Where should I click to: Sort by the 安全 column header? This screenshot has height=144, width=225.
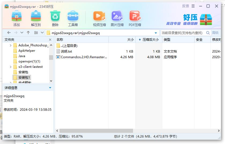(x=202, y=40)
